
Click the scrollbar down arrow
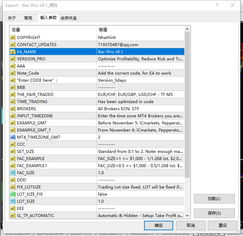pos(187,216)
